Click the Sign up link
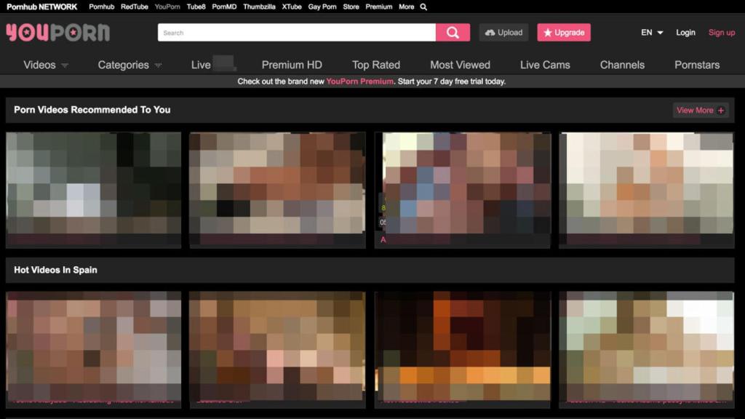This screenshot has width=745, height=419. coord(721,32)
